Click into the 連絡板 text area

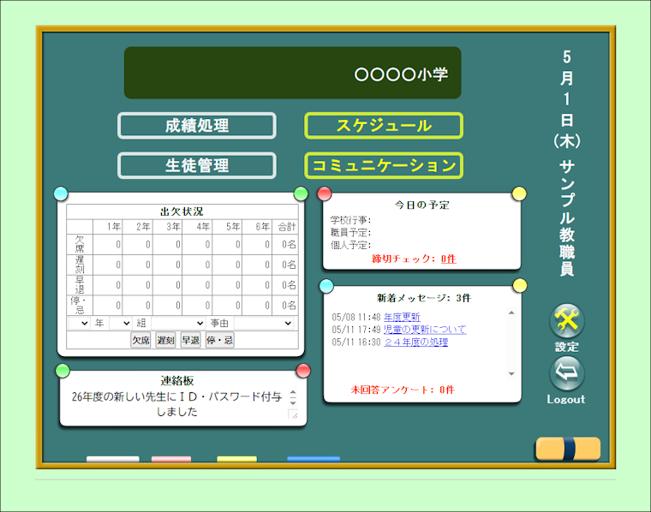tap(176, 404)
